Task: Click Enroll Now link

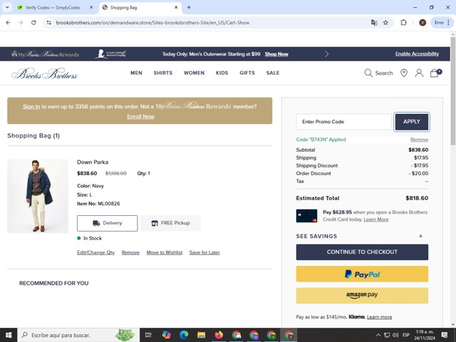Action: tap(140, 117)
